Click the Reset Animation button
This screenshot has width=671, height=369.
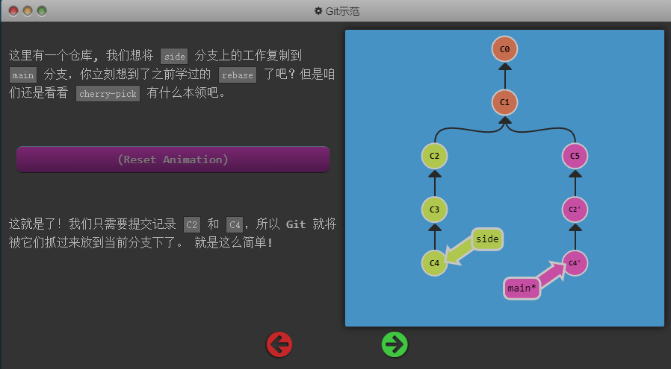[x=173, y=160]
